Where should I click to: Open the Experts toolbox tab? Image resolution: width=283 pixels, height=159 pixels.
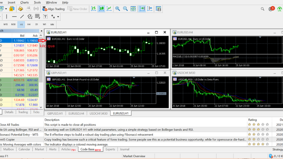click(110, 149)
